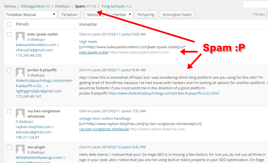The width and height of the screenshot is (268, 163).
Task: Click hgfjhgghcjkghc@gmail.com email link
Action: 39,91
